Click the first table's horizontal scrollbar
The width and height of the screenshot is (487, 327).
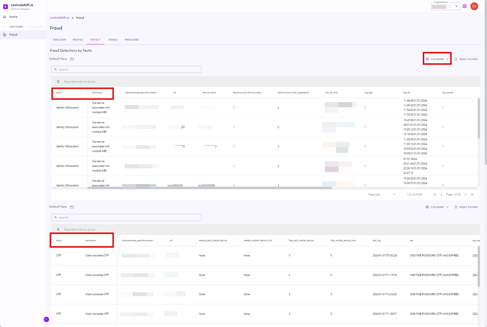(x=210, y=188)
